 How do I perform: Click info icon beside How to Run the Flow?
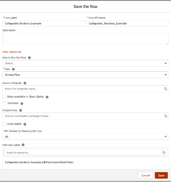point(29,58)
